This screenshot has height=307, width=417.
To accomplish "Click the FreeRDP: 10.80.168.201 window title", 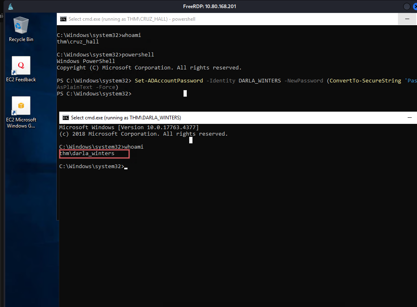I will (x=209, y=6).
